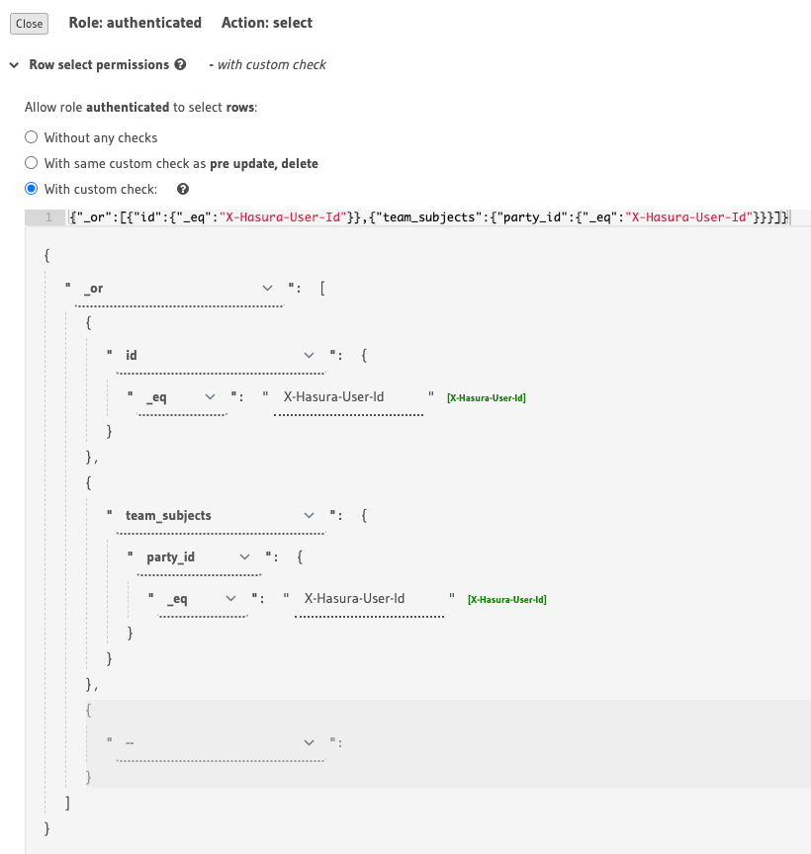
Task: Click the X-Hasura-User-Id value field under party_id
Action: [370, 599]
